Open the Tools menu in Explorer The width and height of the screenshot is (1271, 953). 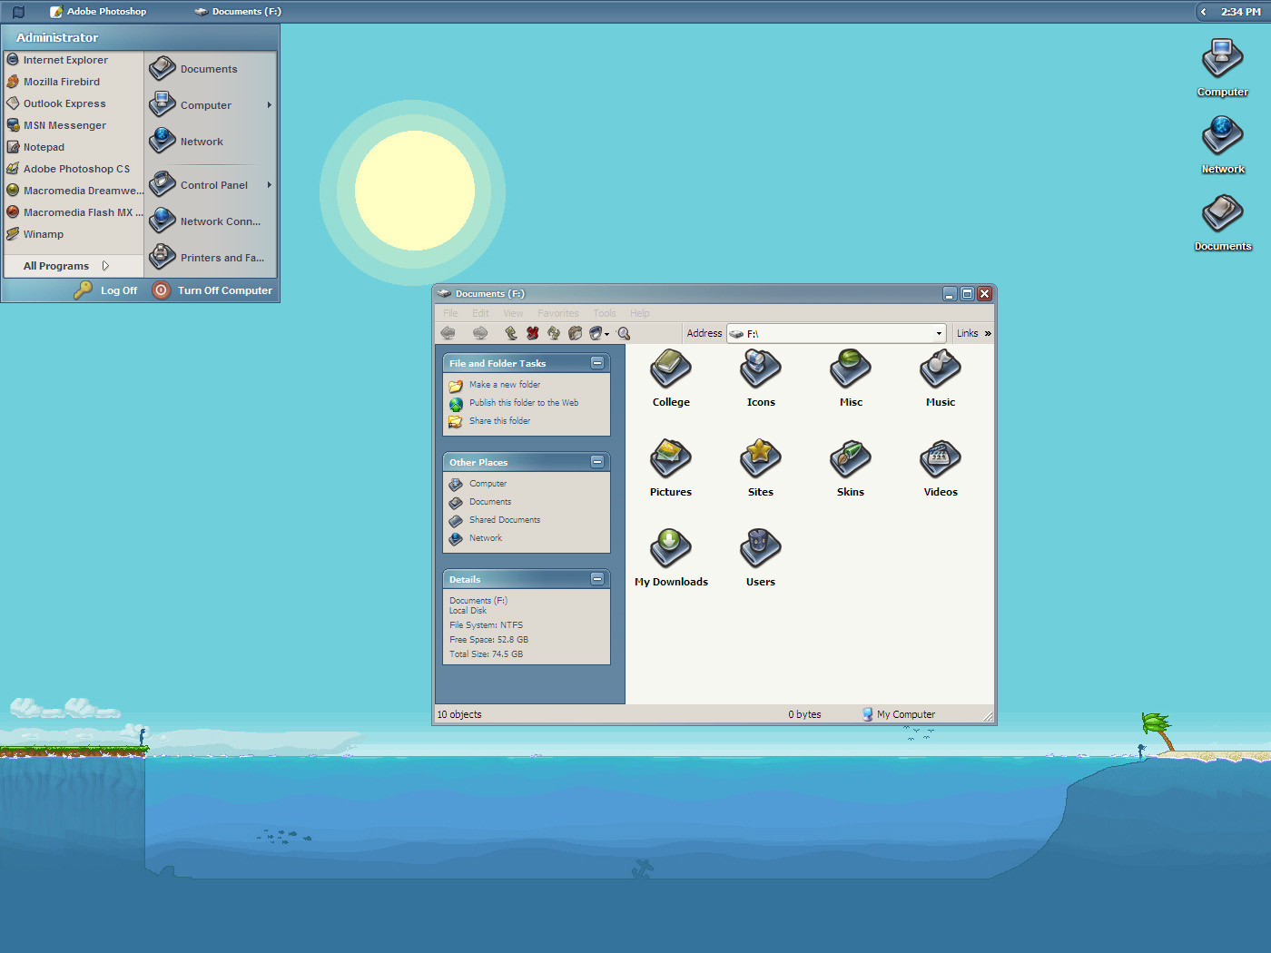(605, 313)
